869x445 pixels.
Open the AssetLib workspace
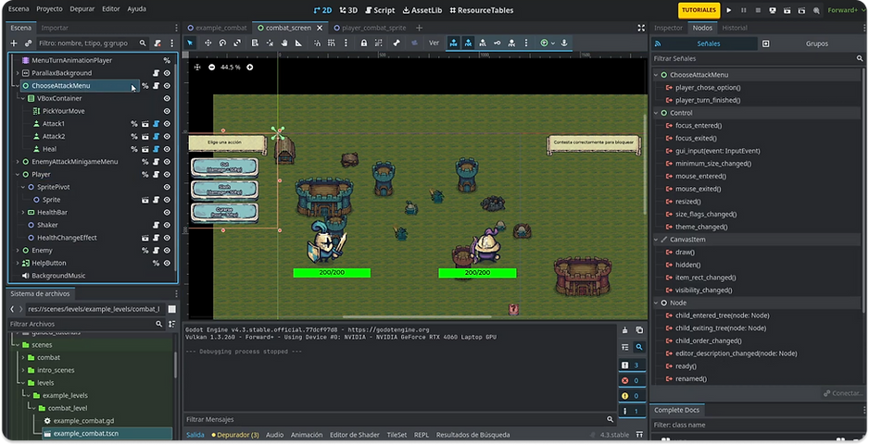[422, 10]
